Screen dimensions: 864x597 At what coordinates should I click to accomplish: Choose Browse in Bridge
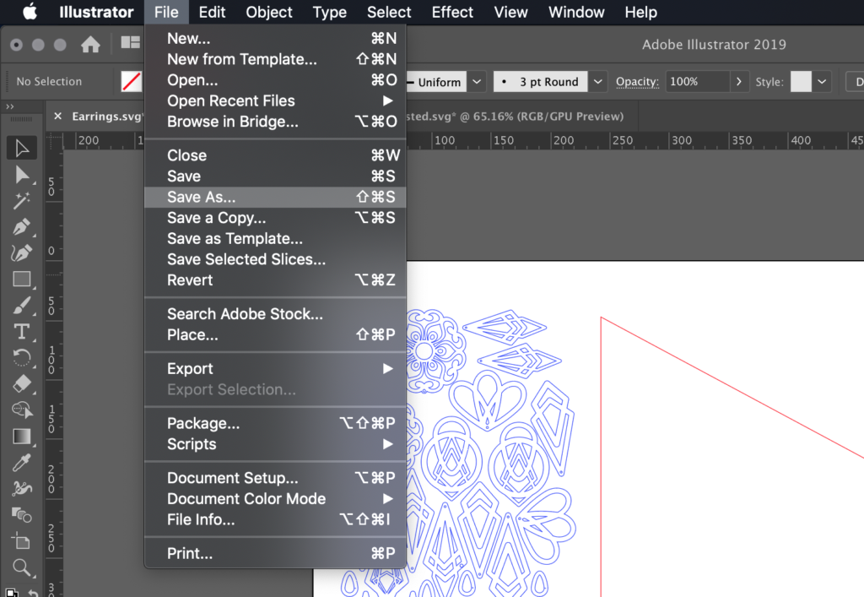pyautogui.click(x=275, y=122)
